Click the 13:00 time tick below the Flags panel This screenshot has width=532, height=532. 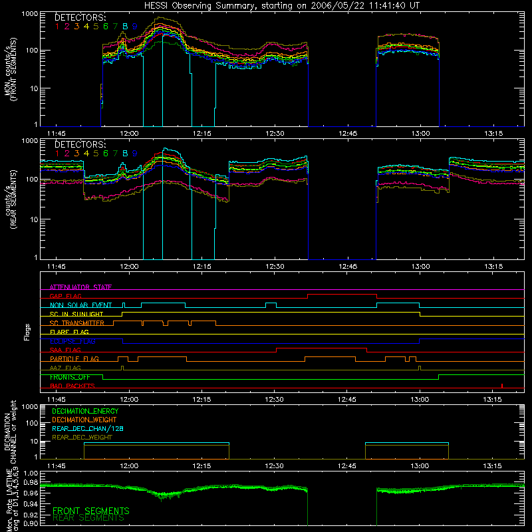tap(420, 400)
